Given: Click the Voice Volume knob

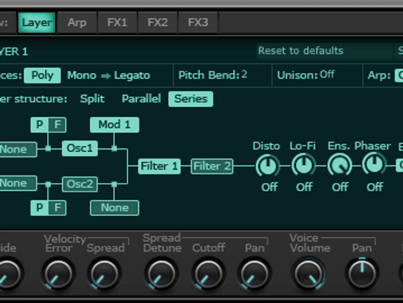Looking at the screenshot, I should [x=308, y=274].
